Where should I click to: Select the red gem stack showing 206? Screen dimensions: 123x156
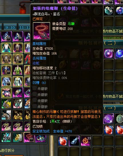pos(63,141)
